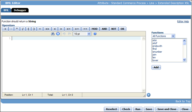Screen dimensions: 192x112
Task: Select isnumber in the functions list
Action: click(x=157, y=52)
